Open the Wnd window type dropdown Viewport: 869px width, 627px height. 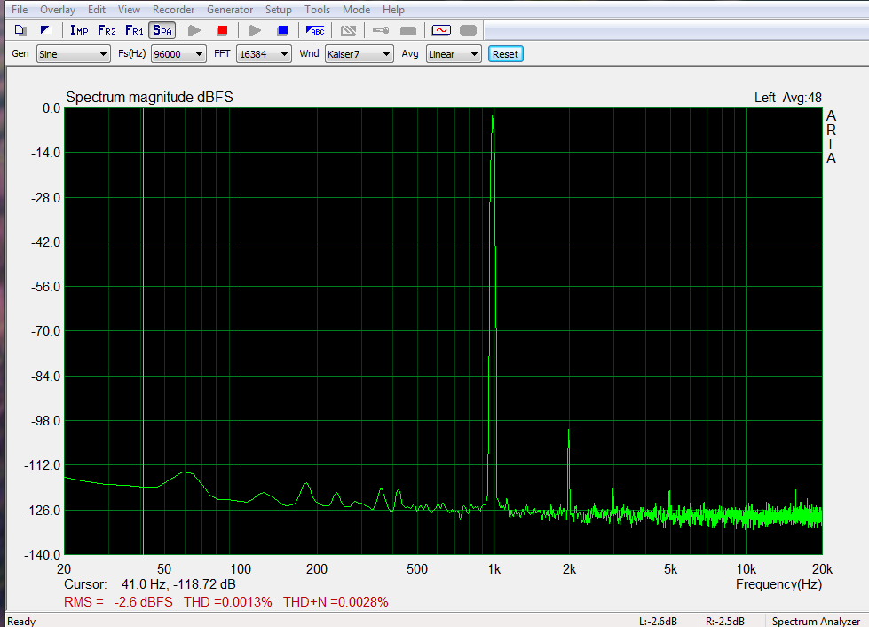359,54
